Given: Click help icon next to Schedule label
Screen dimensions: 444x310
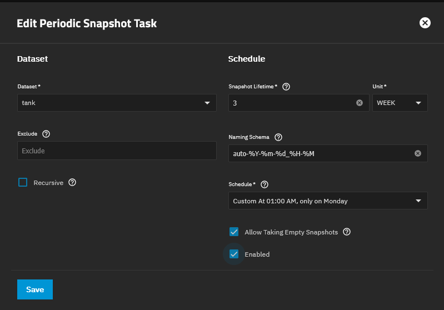Looking at the screenshot, I should (x=265, y=184).
